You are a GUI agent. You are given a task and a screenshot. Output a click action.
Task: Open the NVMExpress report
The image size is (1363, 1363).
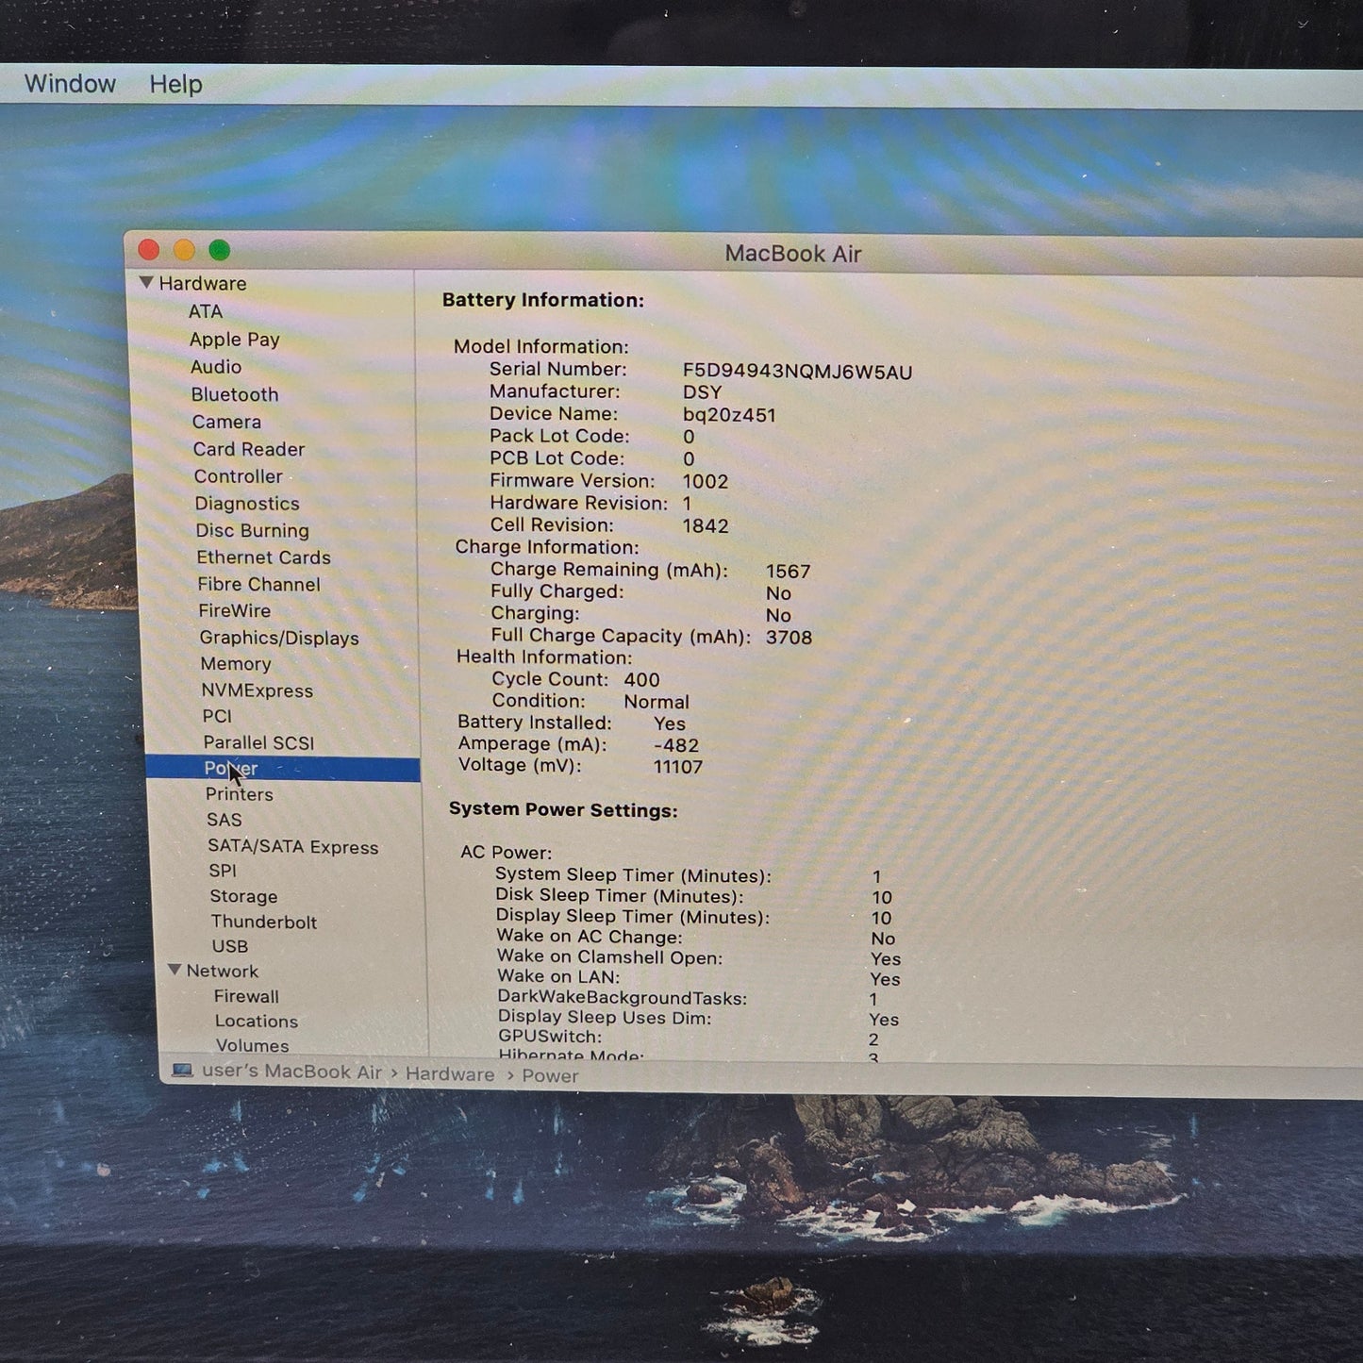(257, 690)
